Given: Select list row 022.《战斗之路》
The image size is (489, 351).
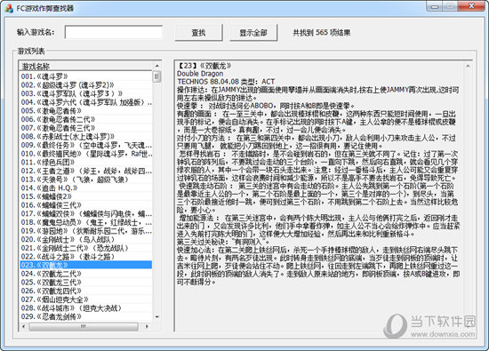Looking at the screenshot, I should (86, 257).
